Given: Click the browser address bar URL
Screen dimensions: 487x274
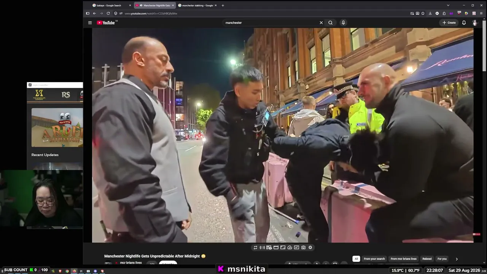Looking at the screenshot, I should point(151,13).
